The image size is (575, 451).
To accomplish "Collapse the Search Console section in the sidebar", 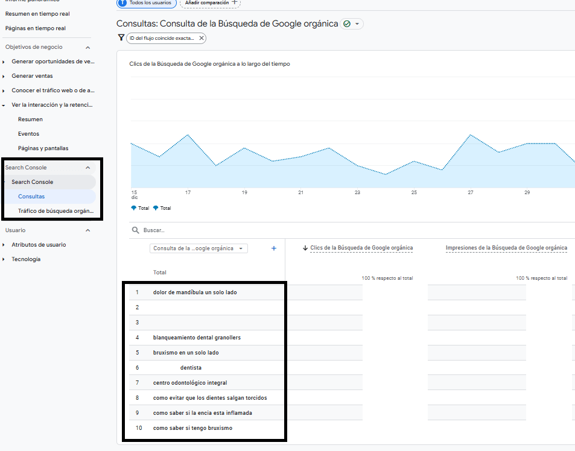I will click(87, 167).
